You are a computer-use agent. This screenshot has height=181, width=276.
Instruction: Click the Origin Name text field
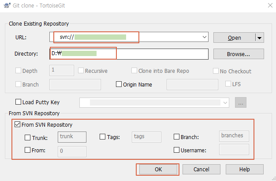192,84
